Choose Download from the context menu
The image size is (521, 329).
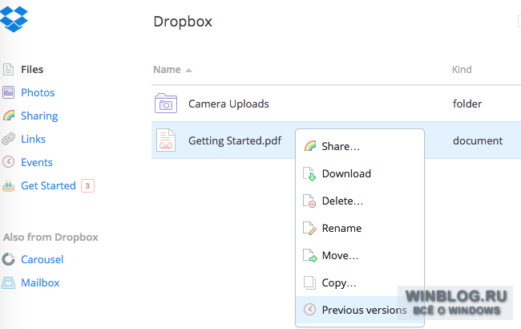(360, 173)
